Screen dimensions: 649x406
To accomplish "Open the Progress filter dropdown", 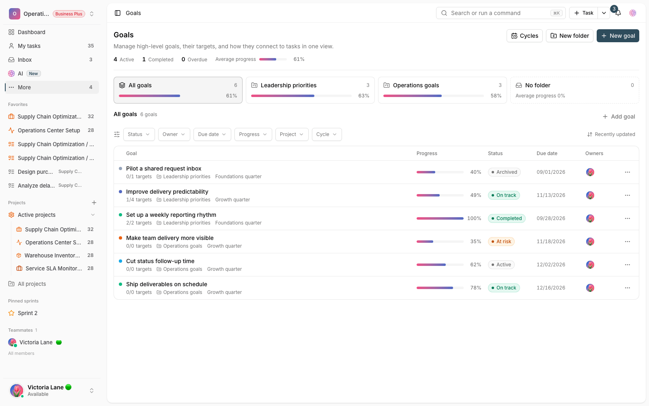I will tap(253, 134).
